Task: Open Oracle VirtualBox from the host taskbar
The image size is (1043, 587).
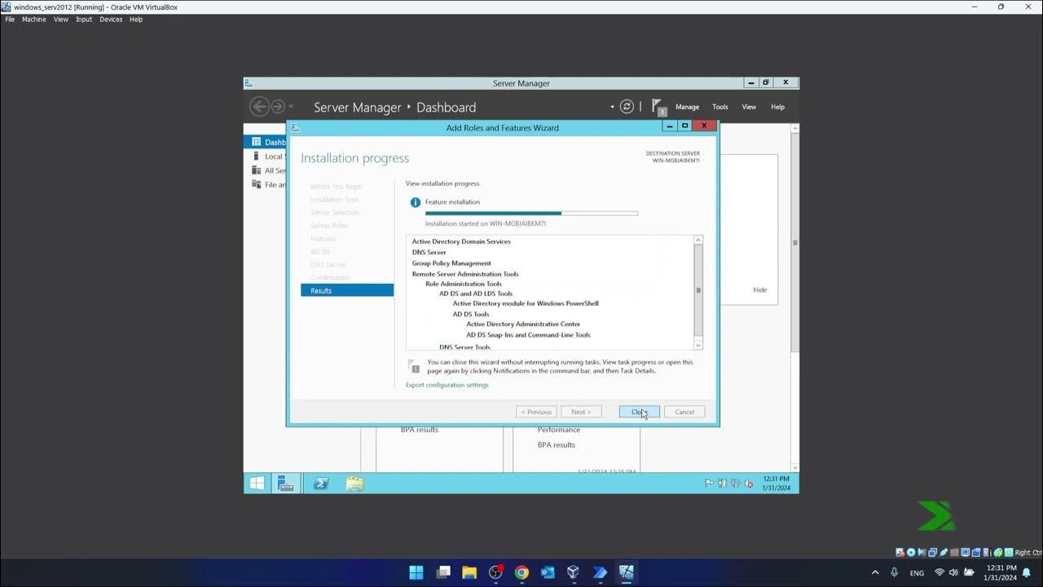Action: click(x=573, y=572)
